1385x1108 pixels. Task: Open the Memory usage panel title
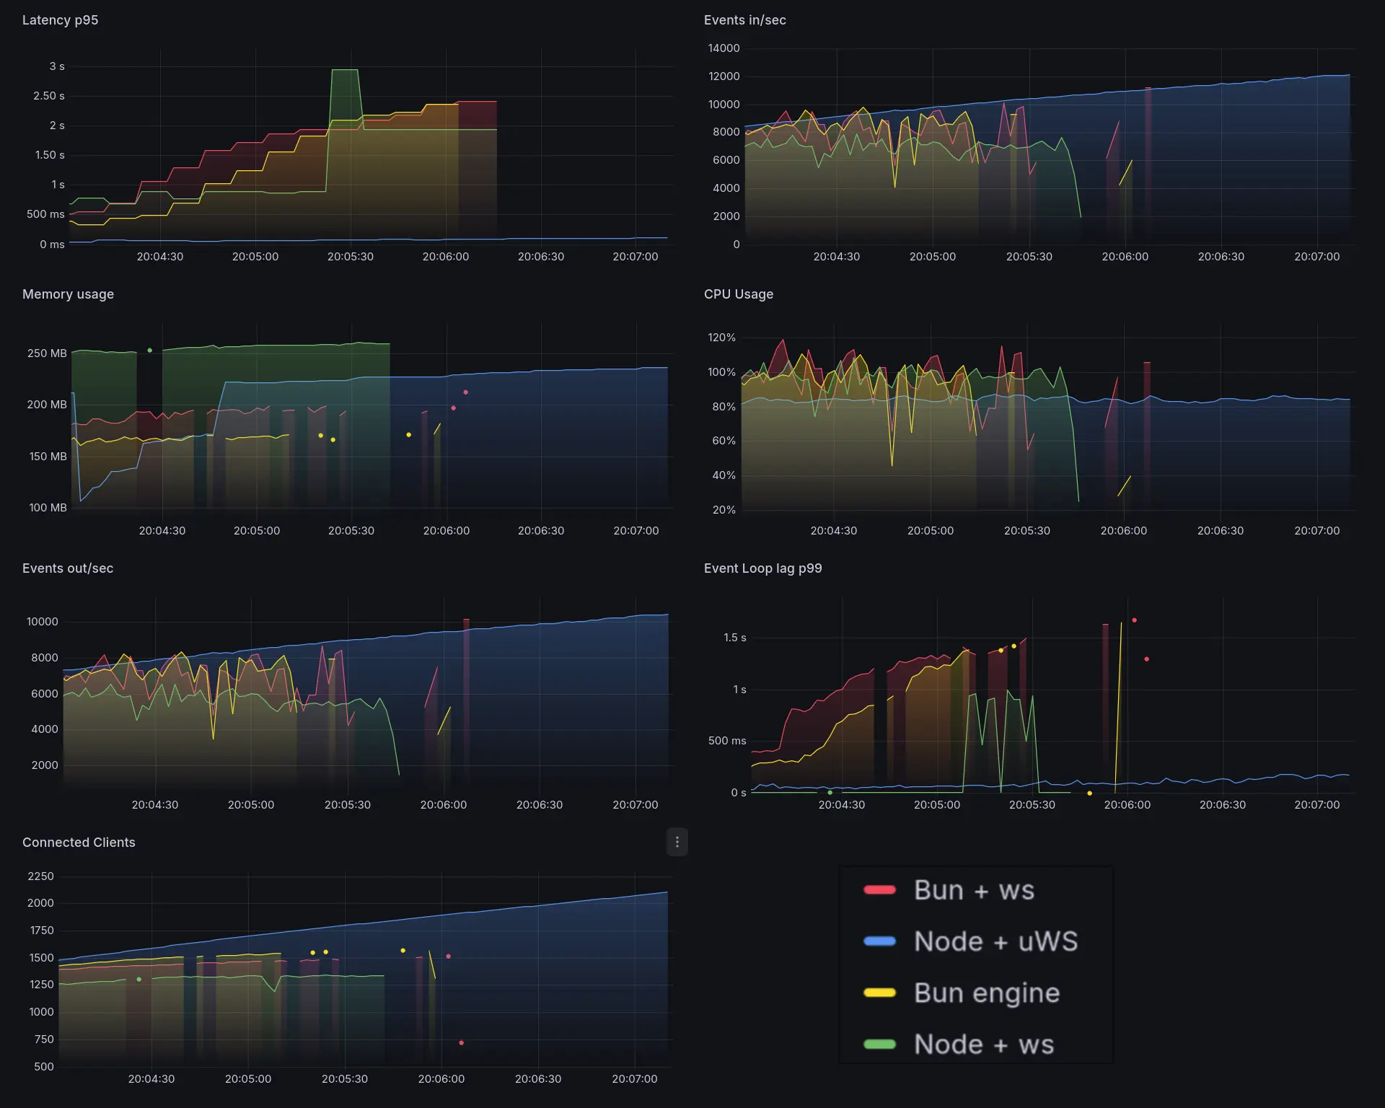click(x=68, y=294)
